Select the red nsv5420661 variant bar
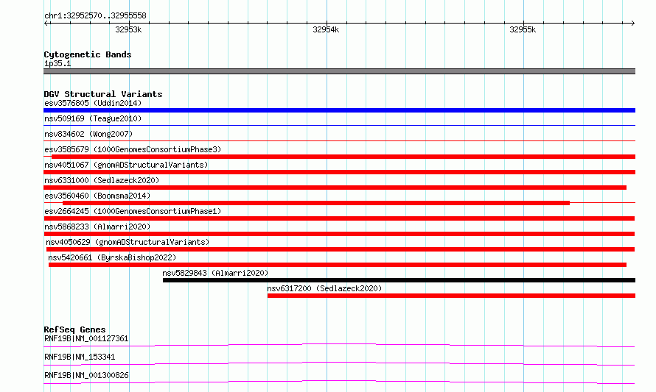Image resolution: width=656 pixels, height=392 pixels. point(338,265)
